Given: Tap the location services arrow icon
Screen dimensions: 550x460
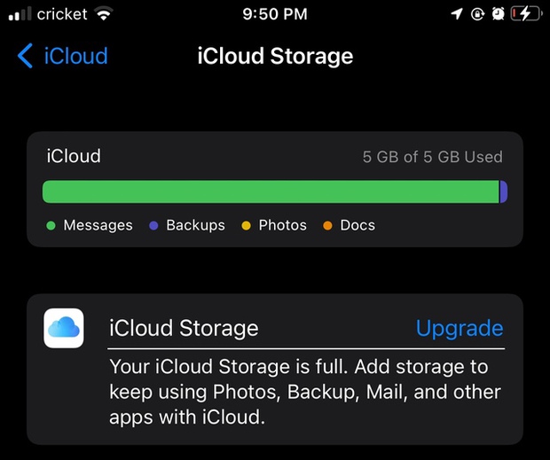Looking at the screenshot, I should (x=456, y=14).
